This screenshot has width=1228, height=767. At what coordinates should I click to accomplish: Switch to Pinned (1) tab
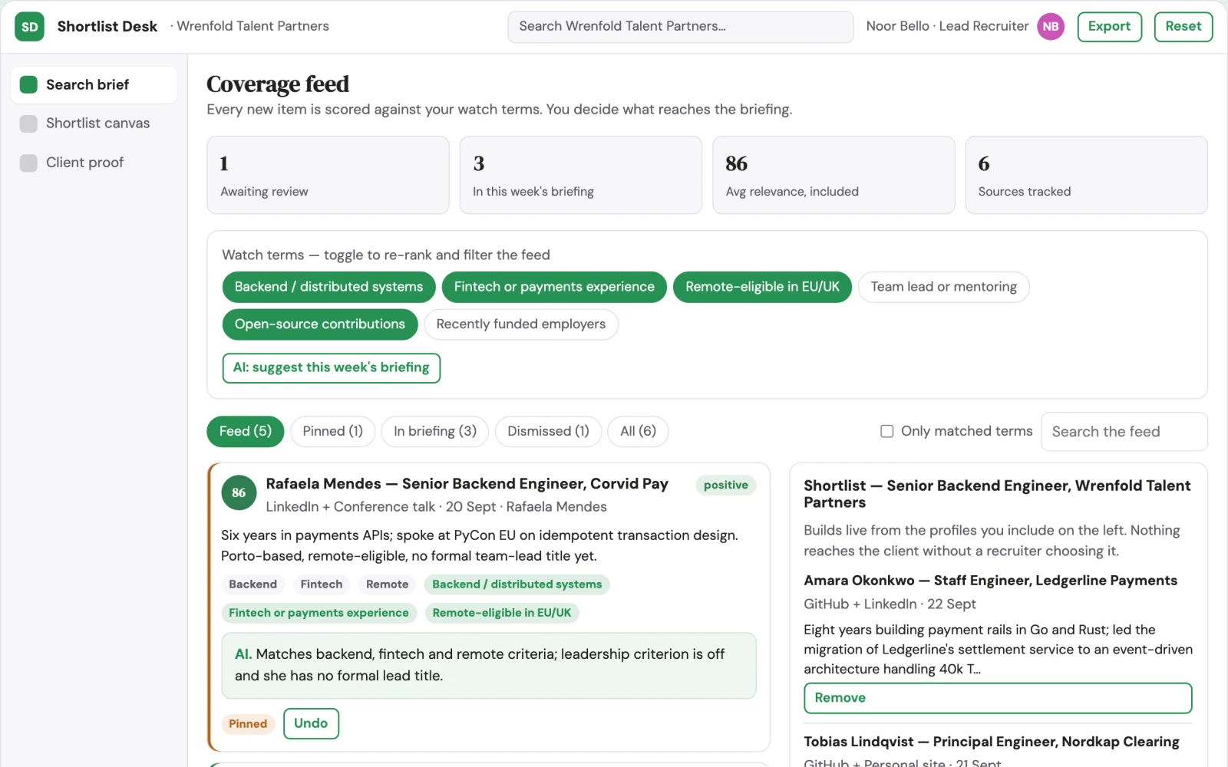click(332, 431)
